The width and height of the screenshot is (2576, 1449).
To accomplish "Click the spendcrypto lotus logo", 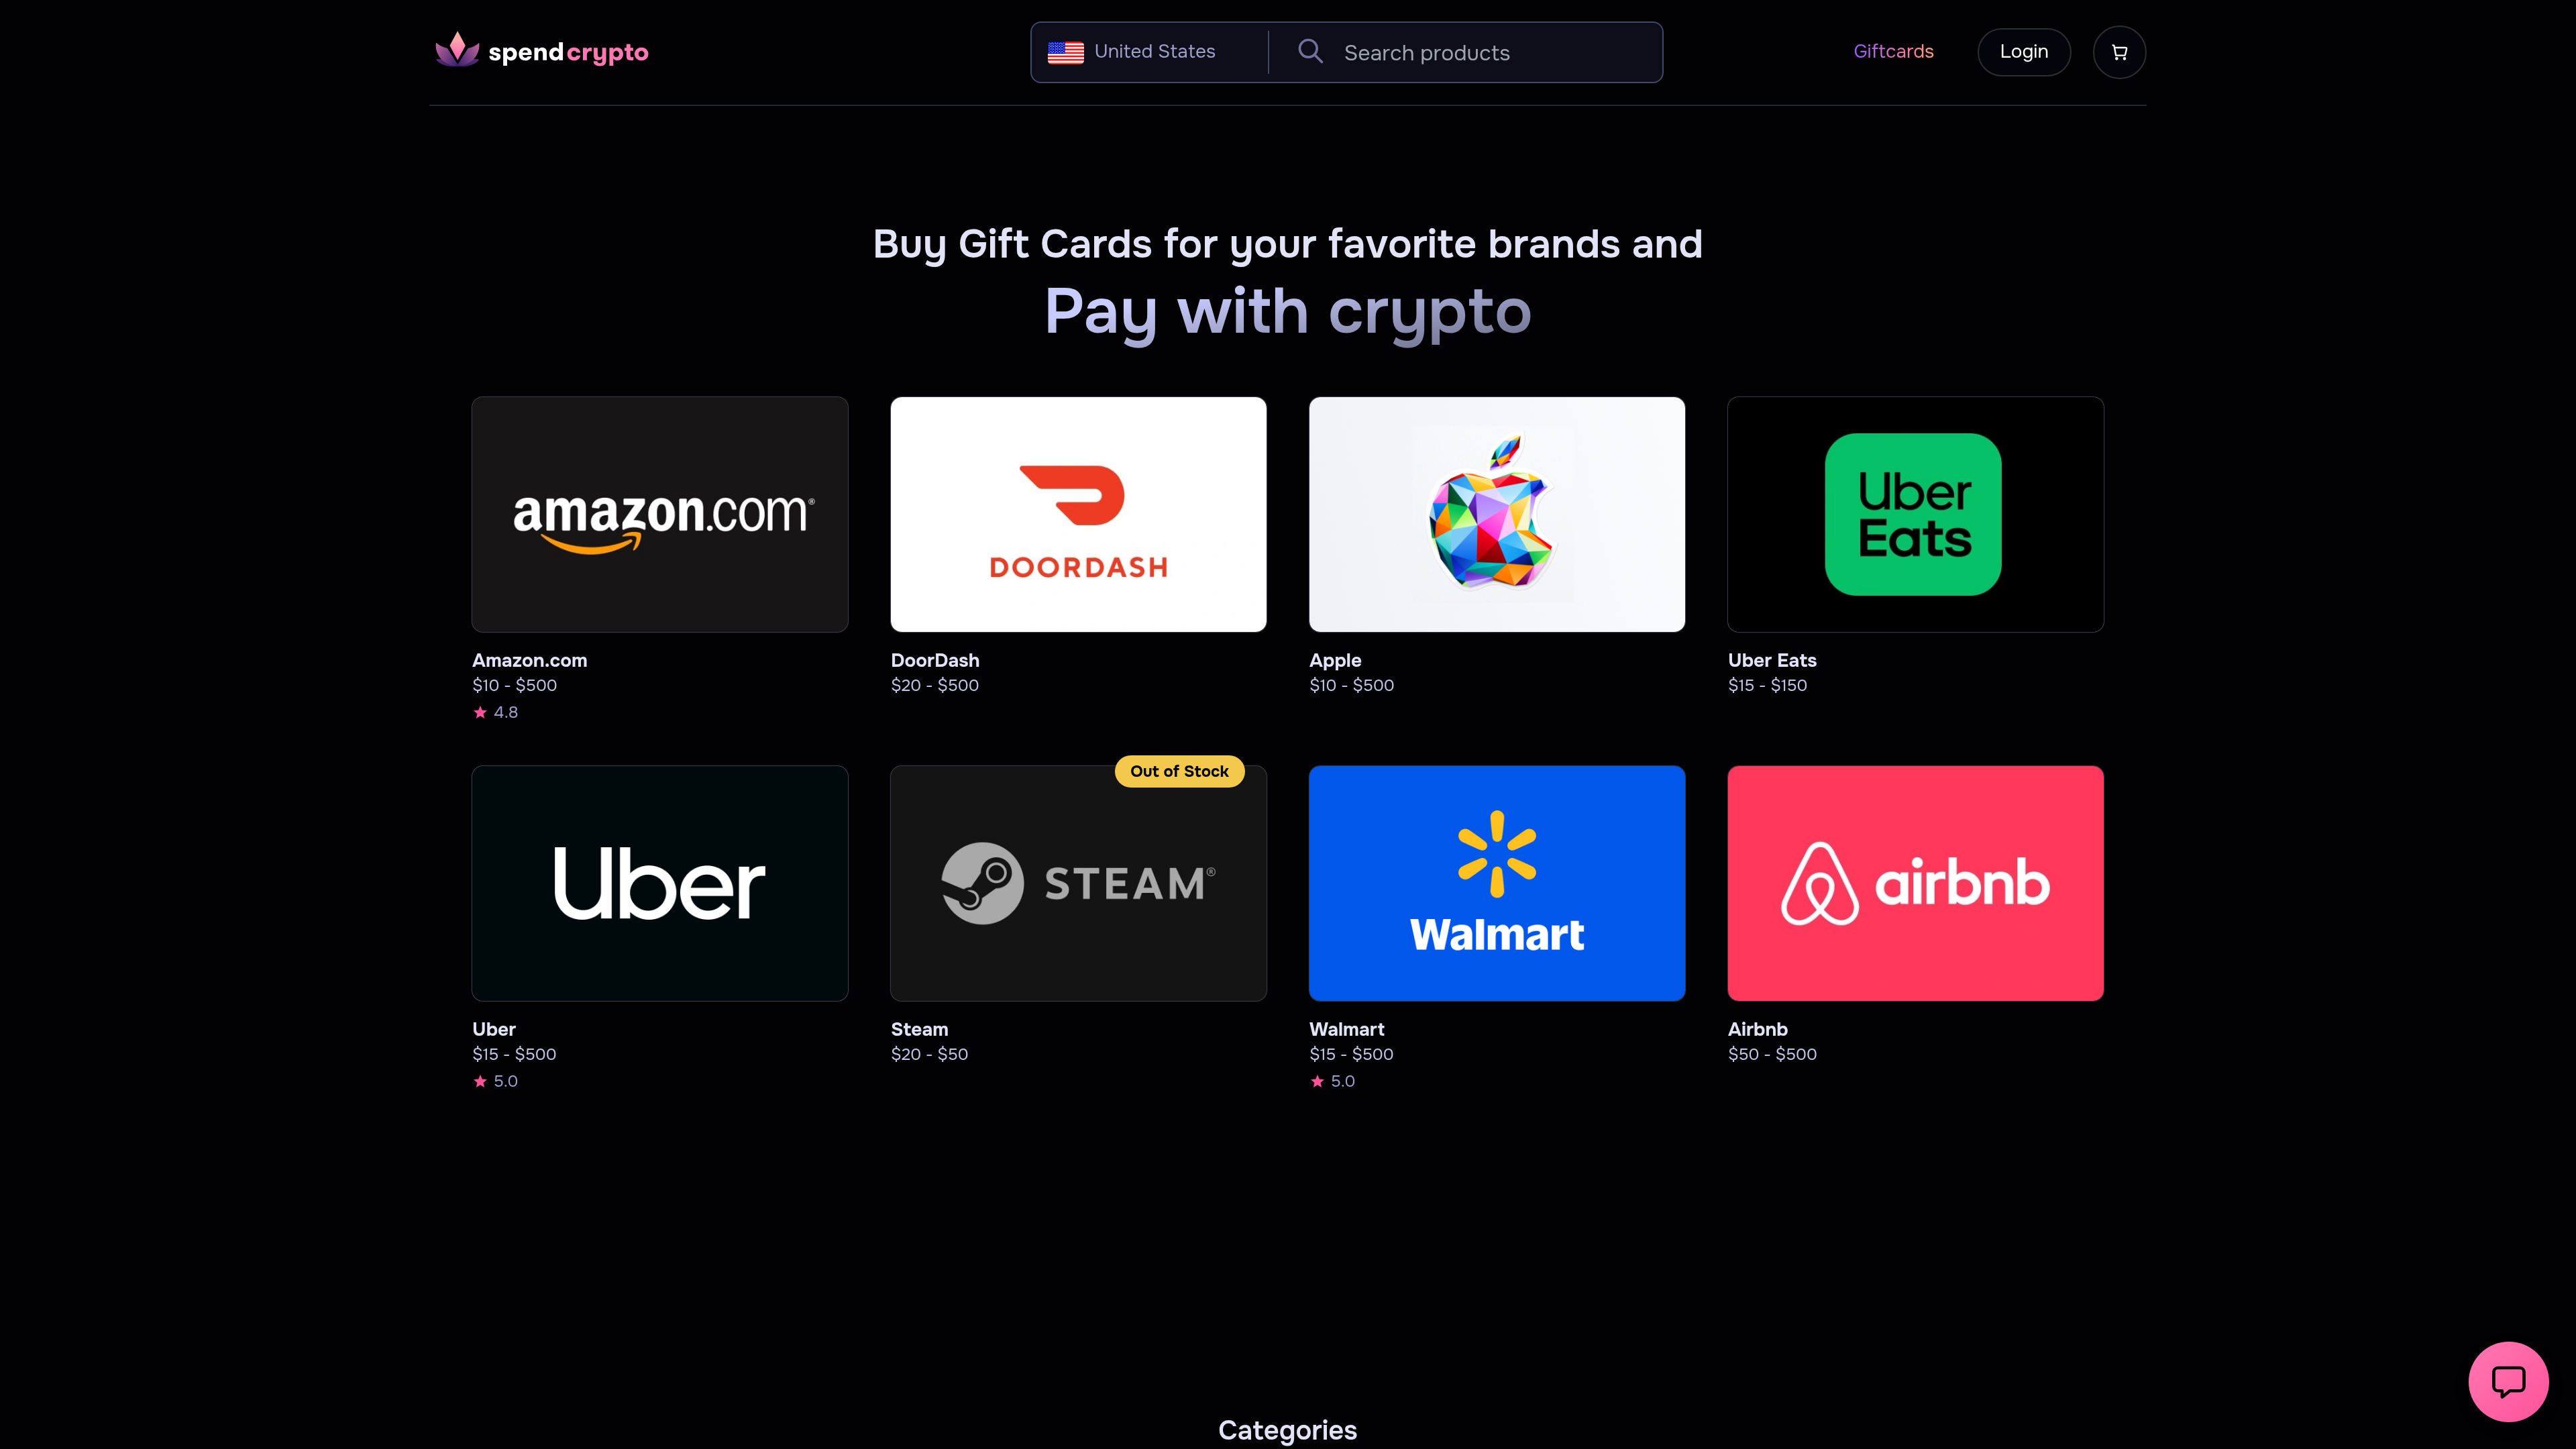I will [x=457, y=50].
